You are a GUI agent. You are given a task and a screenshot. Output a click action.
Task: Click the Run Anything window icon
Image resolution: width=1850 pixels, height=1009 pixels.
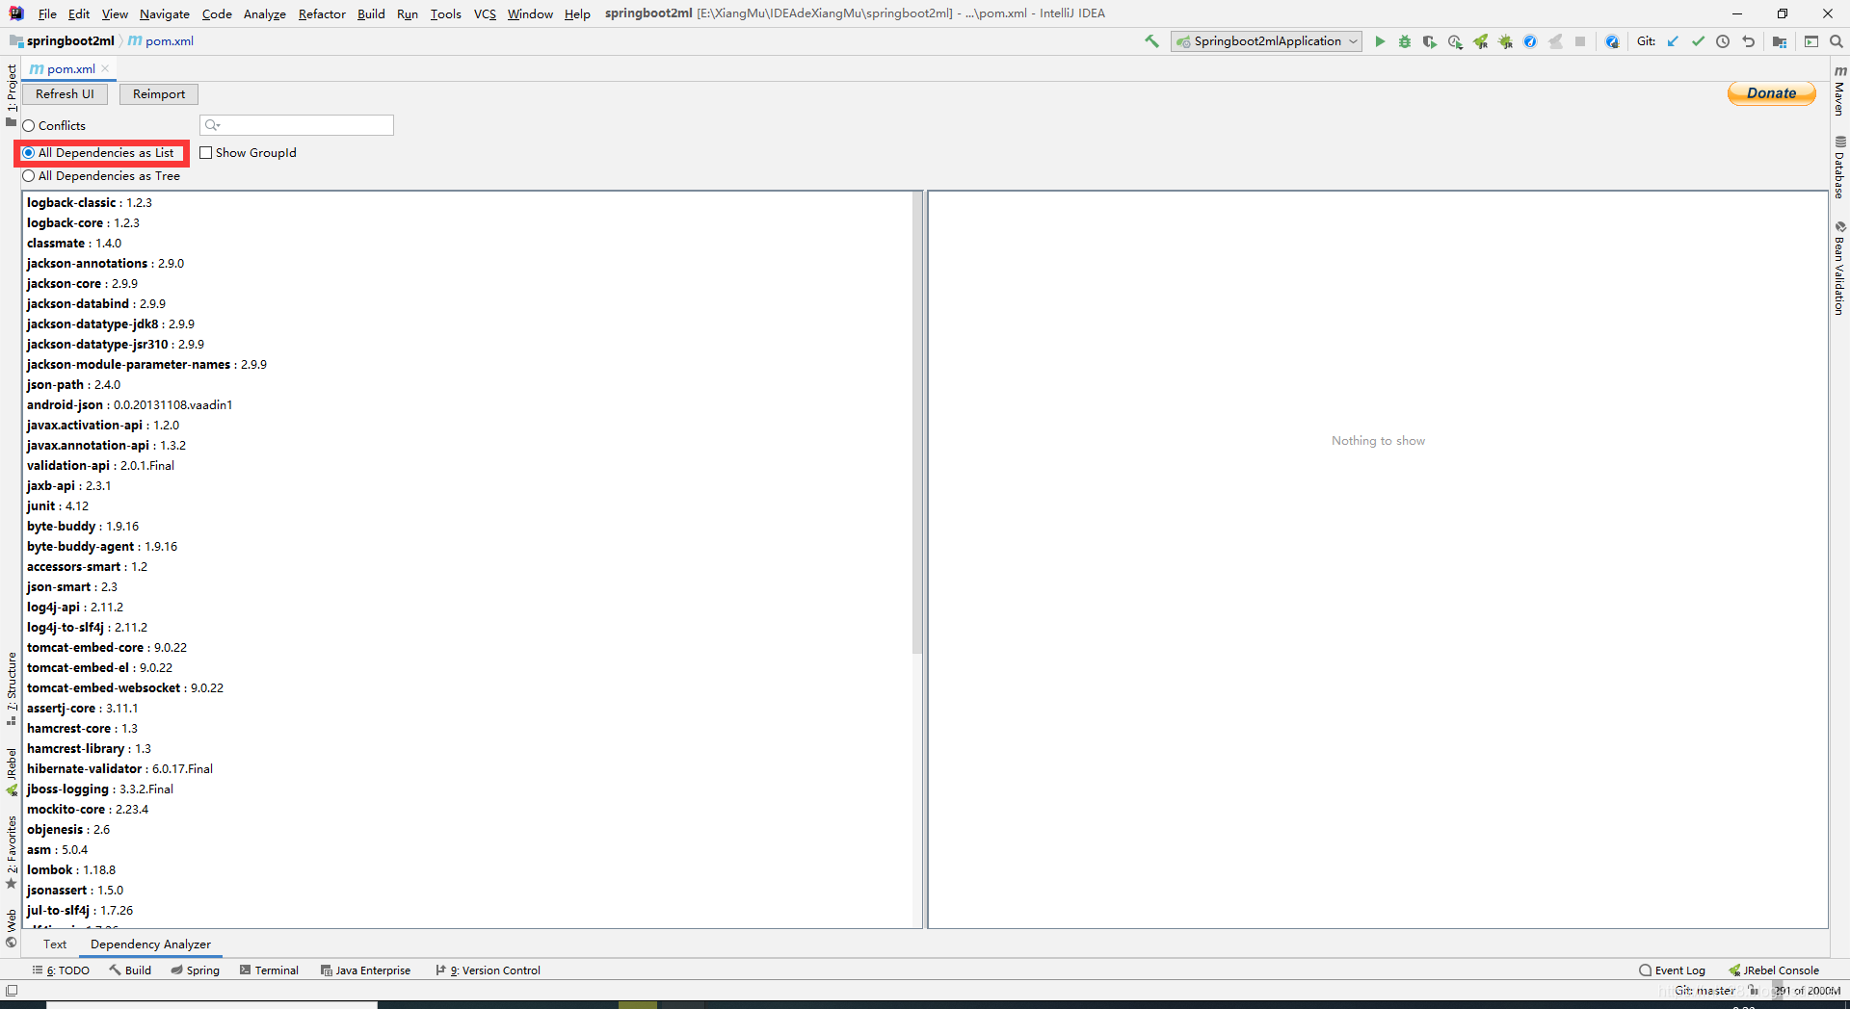(1811, 41)
